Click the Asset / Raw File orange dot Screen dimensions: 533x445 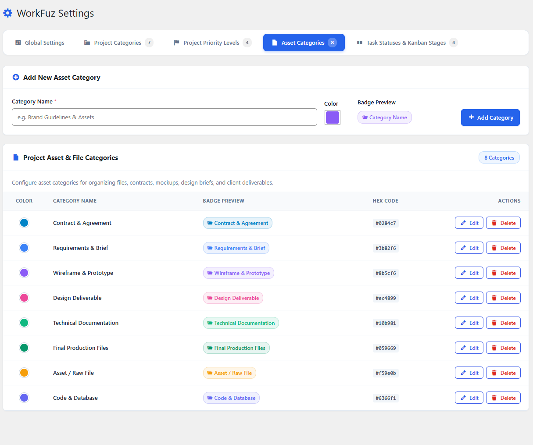[24, 373]
